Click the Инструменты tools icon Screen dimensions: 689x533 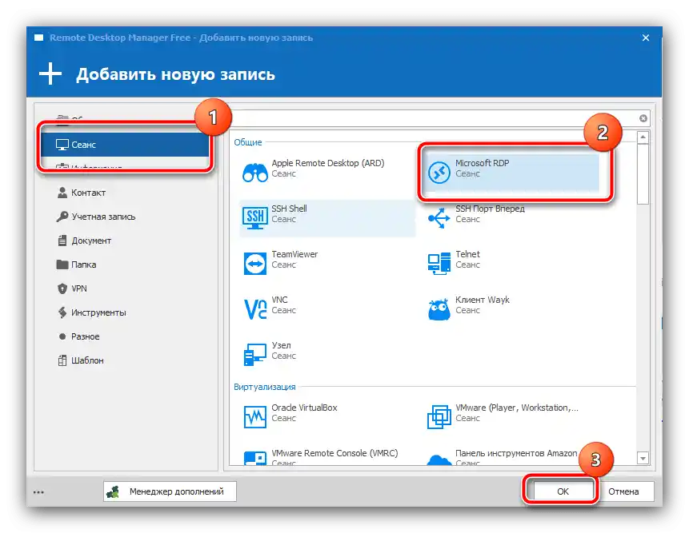point(62,312)
